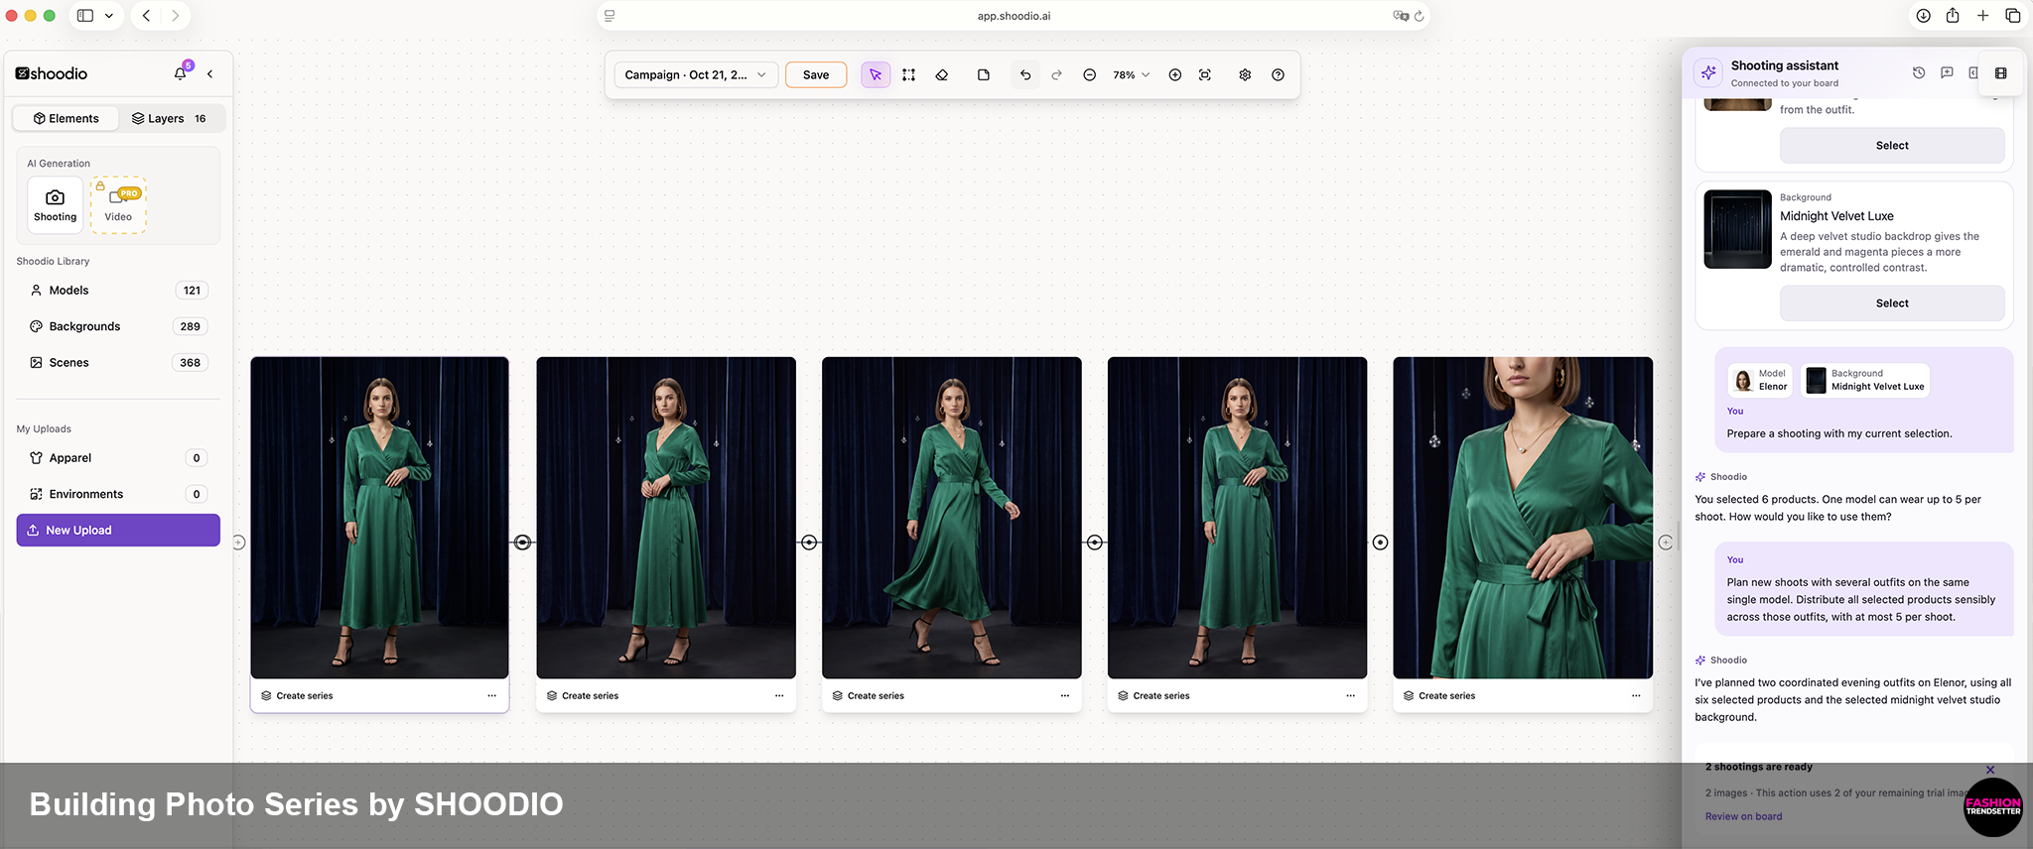
Task: Follow the Review on board link
Action: point(1743,816)
